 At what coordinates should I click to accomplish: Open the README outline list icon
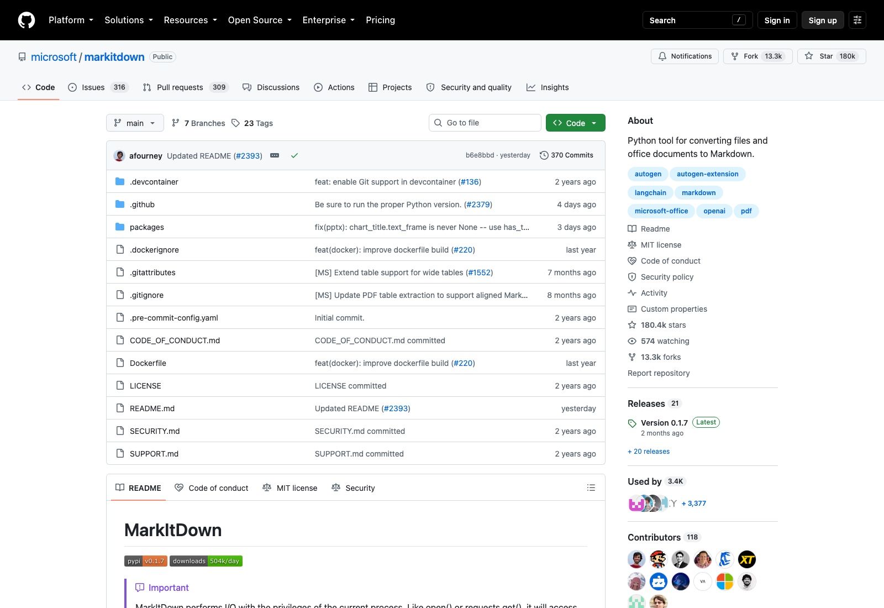point(591,488)
